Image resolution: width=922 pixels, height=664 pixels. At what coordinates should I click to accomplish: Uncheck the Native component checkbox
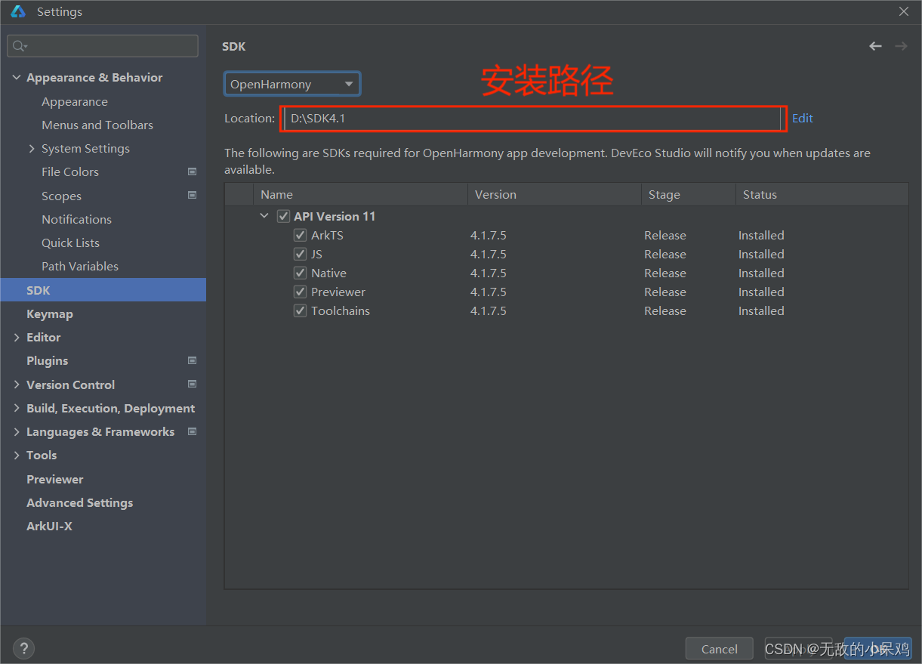point(300,273)
